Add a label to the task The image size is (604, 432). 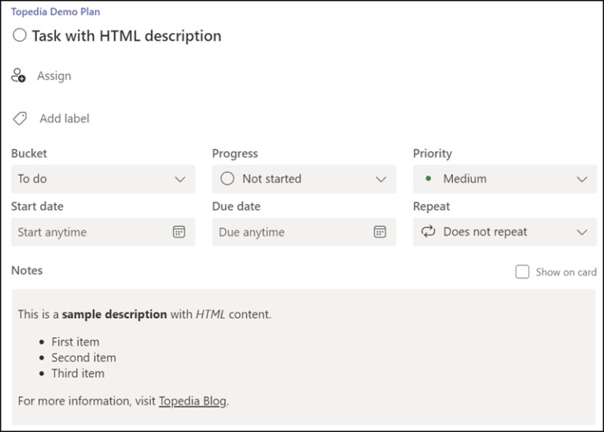click(64, 119)
